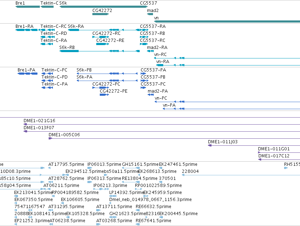Select protein S6k-PA label

[x=84, y=77]
